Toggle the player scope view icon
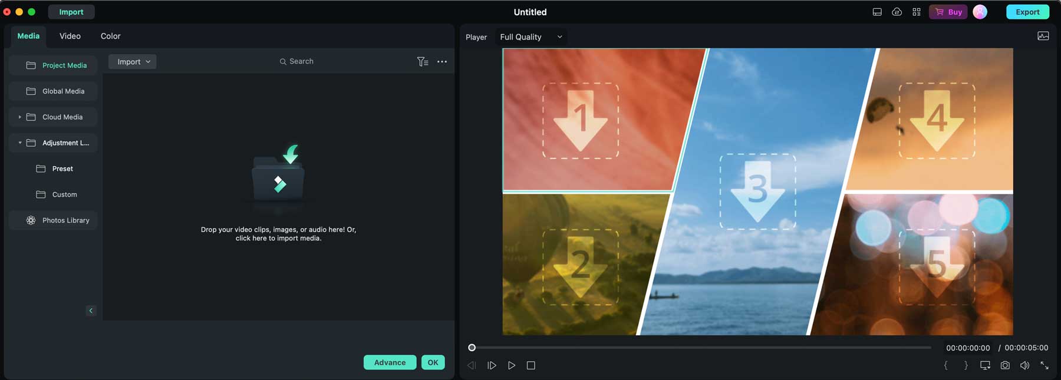Screen dimensions: 1061x380 pyautogui.click(x=1043, y=36)
